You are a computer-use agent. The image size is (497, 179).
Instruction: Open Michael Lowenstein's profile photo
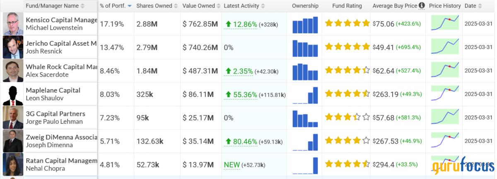tap(13, 24)
